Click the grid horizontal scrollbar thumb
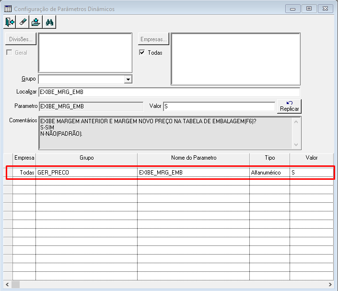Image resolution: width=338 pixels, height=291 pixels. coord(15,285)
